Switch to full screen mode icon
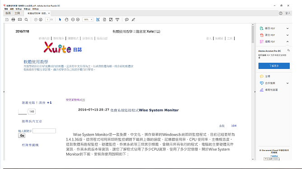This screenshot has height=169, width=302. 111,20
